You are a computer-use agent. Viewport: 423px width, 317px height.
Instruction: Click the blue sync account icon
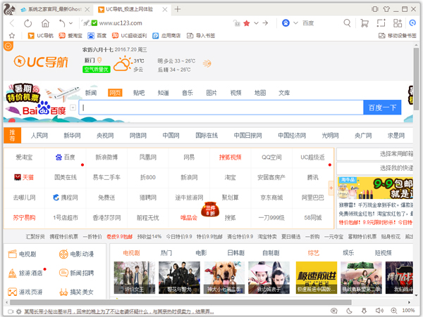pyautogui.click(x=412, y=23)
